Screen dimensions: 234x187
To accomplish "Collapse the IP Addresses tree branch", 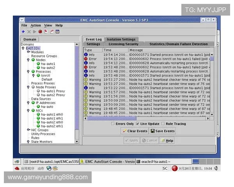I will tap(28, 103).
